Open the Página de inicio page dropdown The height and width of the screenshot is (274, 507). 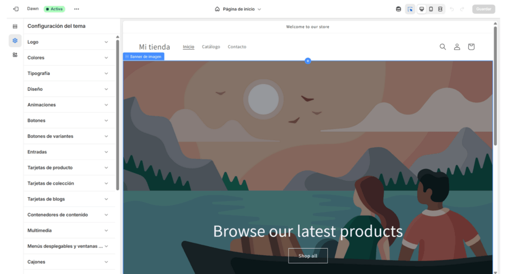238,9
